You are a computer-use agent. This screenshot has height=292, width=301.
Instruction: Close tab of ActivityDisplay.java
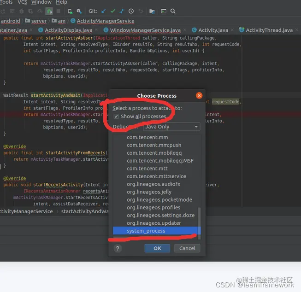(96, 30)
